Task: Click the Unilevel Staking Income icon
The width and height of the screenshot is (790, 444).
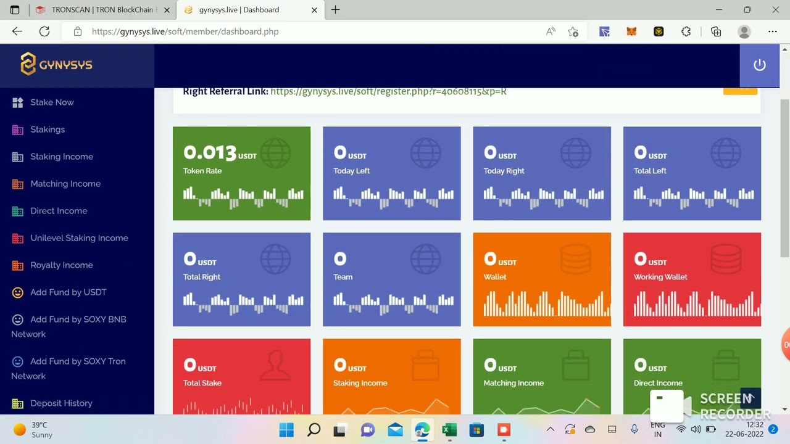Action: pos(18,238)
